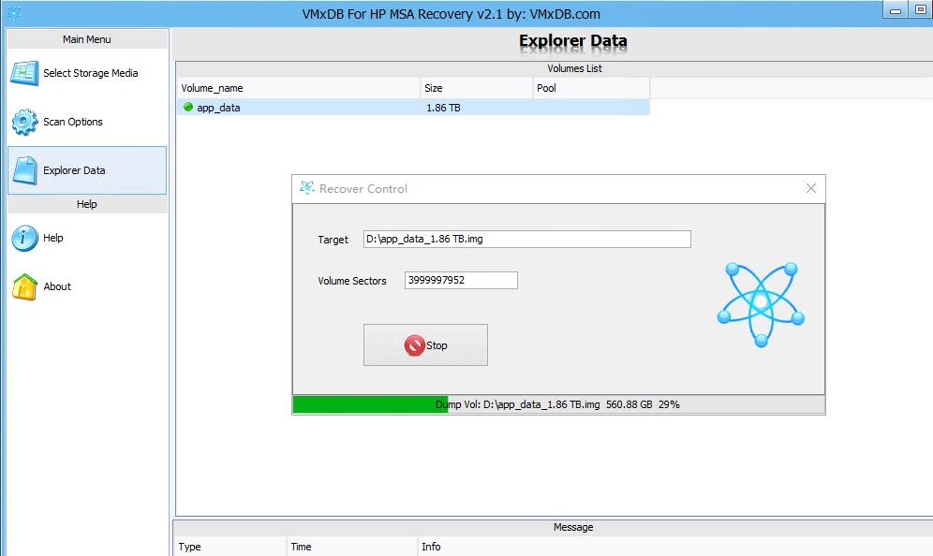Click the green status dot beside app_data
The width and height of the screenshot is (933, 556).
pos(188,107)
